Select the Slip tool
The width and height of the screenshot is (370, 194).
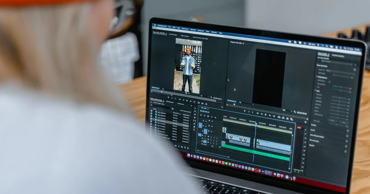[195, 120]
